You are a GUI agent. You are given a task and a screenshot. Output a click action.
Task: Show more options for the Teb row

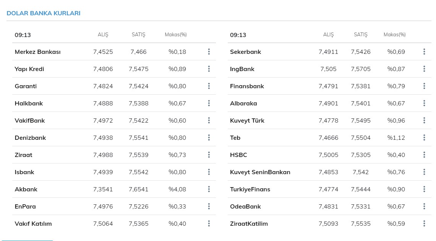point(424,137)
